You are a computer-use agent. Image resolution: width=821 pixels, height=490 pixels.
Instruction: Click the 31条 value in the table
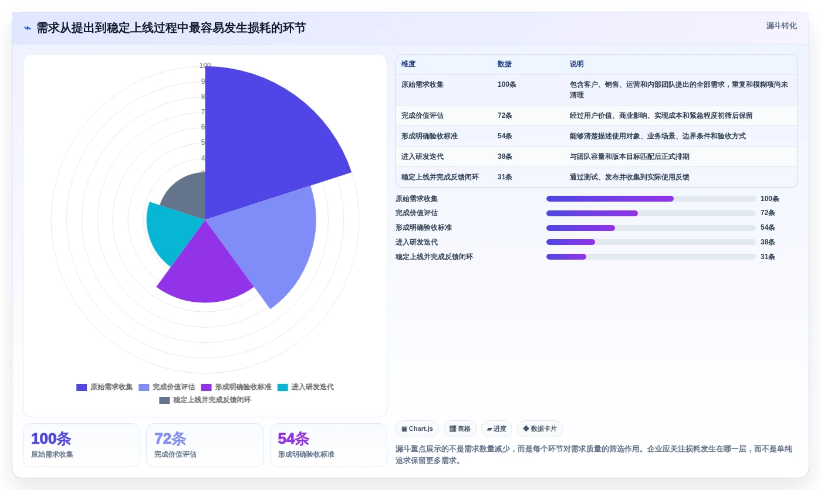tap(505, 177)
